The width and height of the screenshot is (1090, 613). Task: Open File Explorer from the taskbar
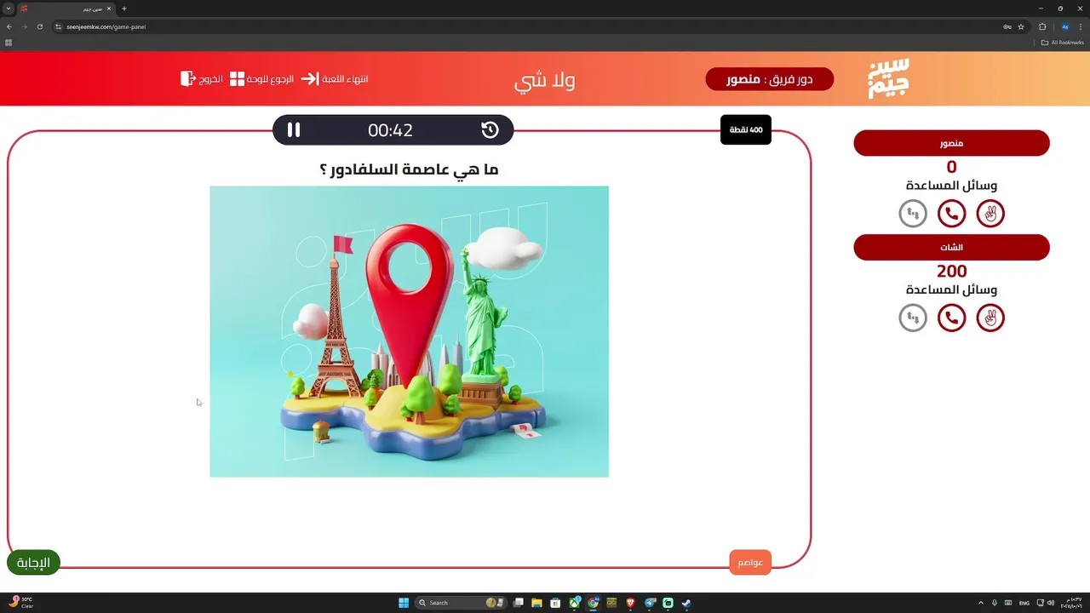tap(536, 603)
